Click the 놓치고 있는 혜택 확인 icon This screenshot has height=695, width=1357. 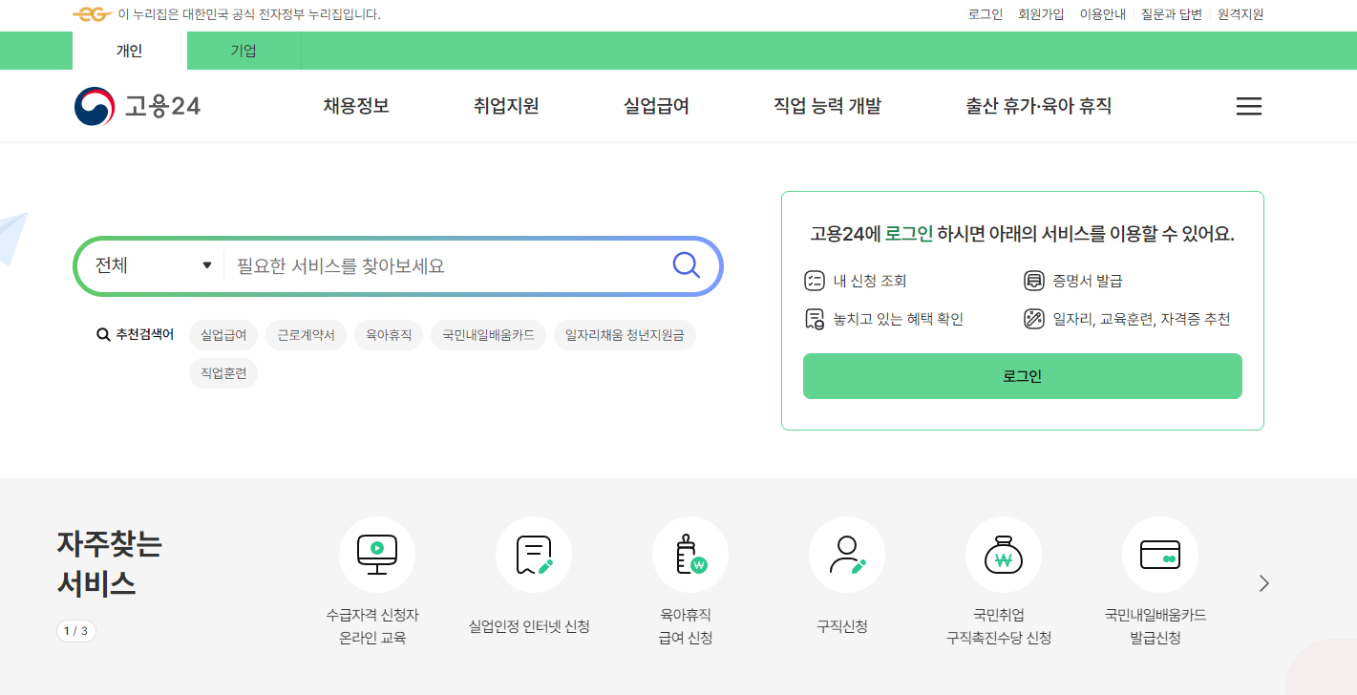[x=814, y=319]
